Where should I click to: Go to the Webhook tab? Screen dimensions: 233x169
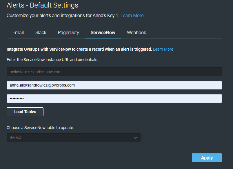136,32
